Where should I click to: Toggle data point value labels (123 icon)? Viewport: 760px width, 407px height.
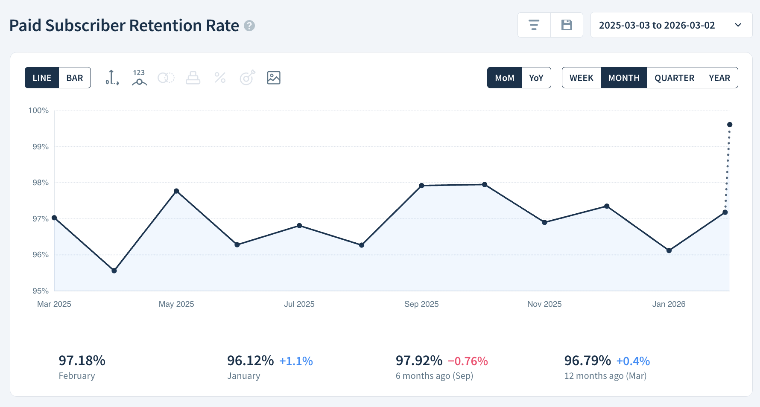tap(139, 78)
